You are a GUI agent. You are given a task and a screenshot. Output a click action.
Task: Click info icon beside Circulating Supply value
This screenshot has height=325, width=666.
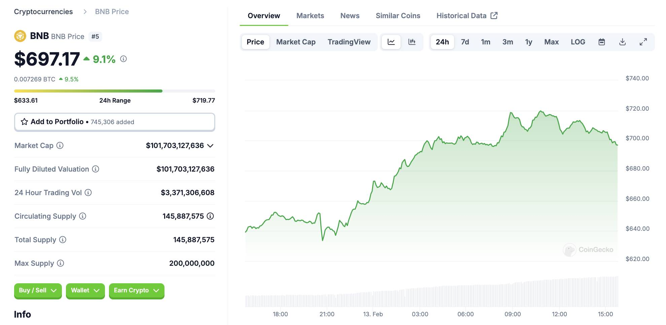point(210,216)
